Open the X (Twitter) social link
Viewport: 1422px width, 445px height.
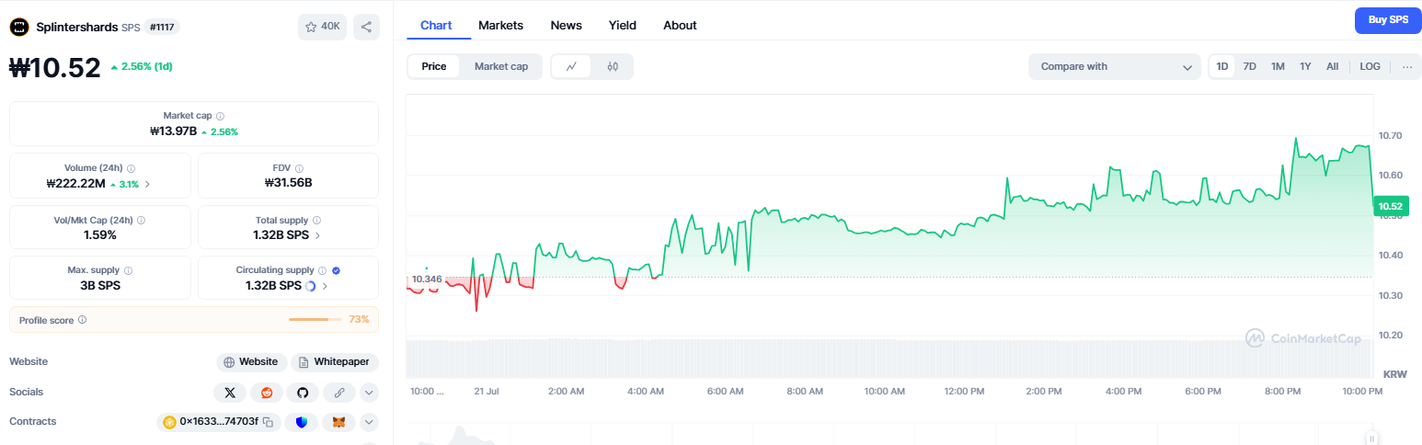230,393
